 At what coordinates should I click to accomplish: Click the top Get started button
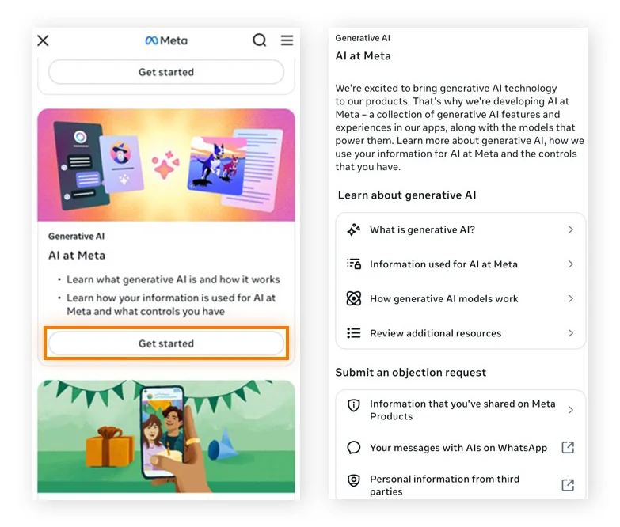pos(166,72)
